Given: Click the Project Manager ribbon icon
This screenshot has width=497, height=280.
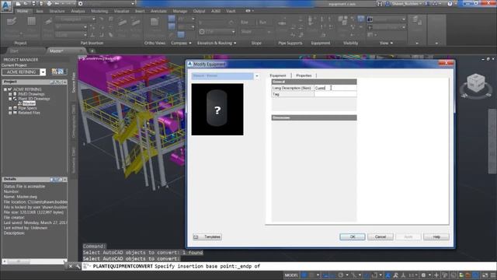Looking at the screenshot, I should click(12, 22).
